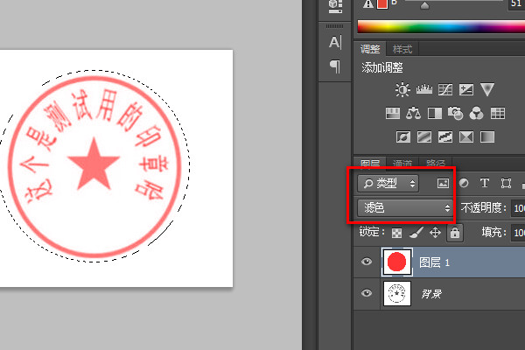This screenshot has width=525, height=350.
Task: Add a Brightness/Contrast adjustment
Action: pos(402,90)
